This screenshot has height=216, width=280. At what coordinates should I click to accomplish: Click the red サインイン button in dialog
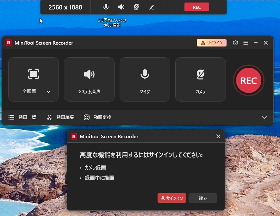coord(172,198)
